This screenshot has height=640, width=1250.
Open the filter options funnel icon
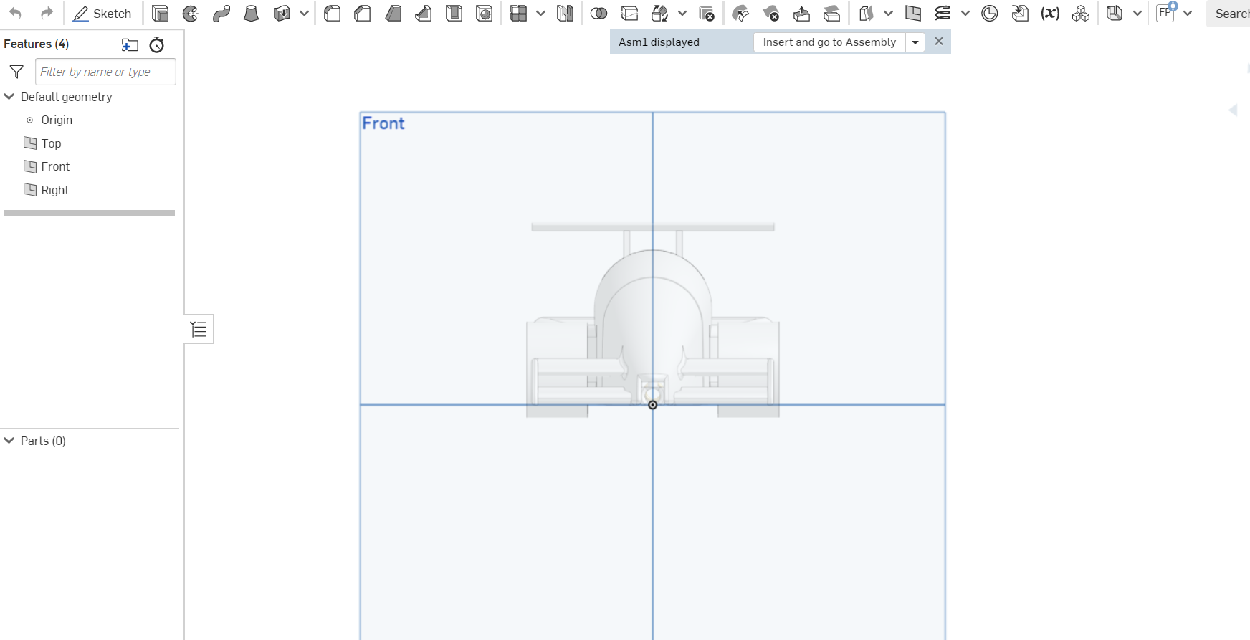coord(16,72)
